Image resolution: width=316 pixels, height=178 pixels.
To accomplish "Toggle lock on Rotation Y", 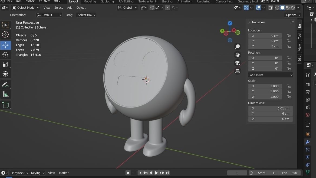I will pyautogui.click(x=289, y=63).
